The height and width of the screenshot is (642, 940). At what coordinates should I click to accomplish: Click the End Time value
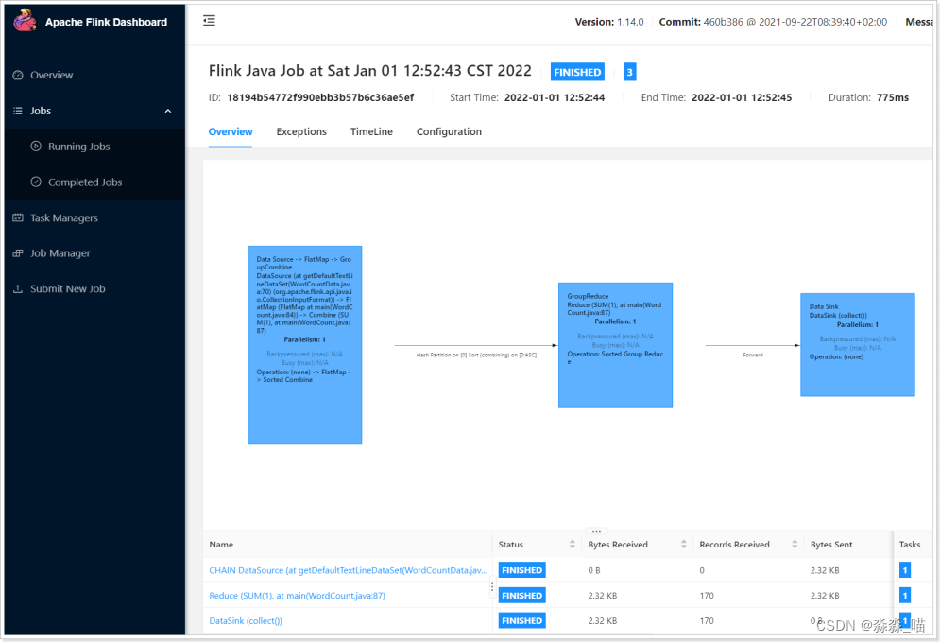[742, 97]
